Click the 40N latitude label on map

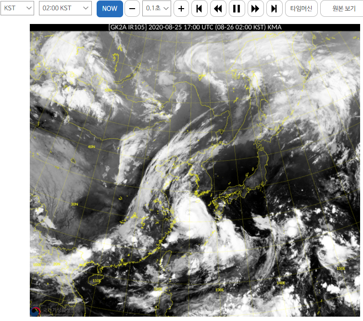click(x=91, y=146)
